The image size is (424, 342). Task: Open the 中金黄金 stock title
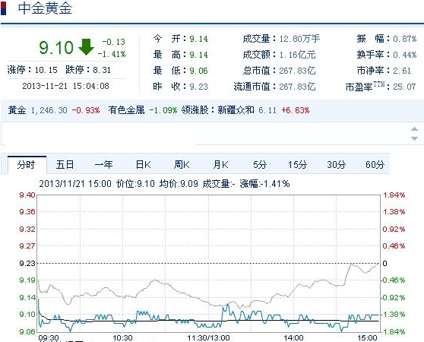coord(45,8)
